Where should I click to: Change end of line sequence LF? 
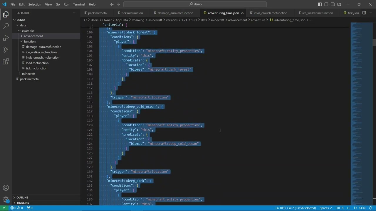pos(349,208)
